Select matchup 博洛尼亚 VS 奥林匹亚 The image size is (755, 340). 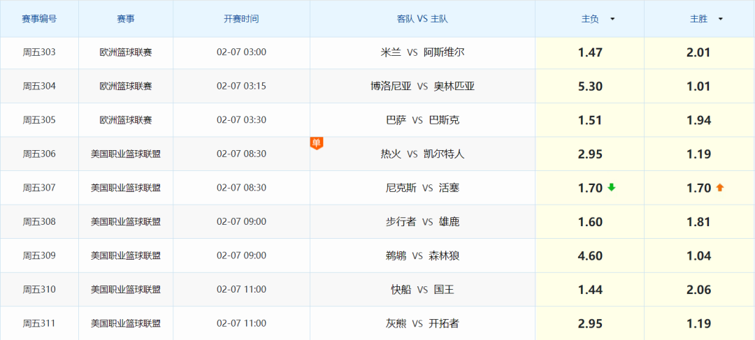pyautogui.click(x=422, y=87)
